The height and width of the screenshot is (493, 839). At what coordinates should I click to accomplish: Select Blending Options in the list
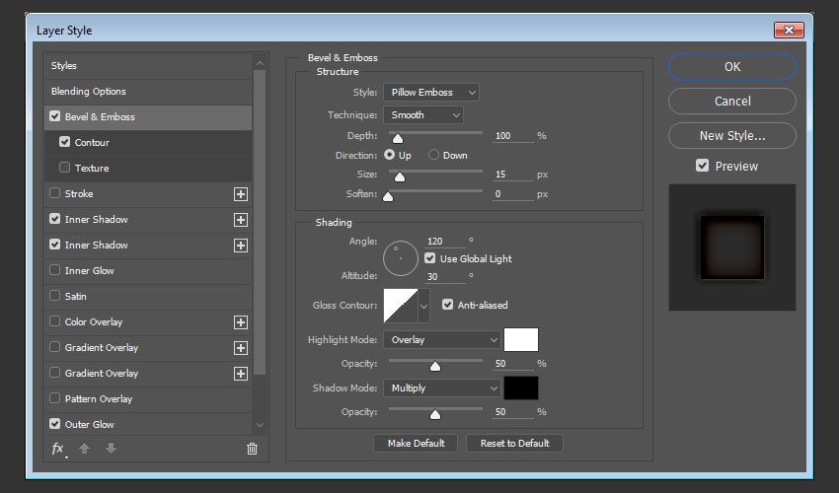point(89,92)
